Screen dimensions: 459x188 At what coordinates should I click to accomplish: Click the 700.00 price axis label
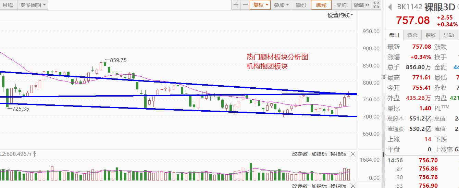(371, 116)
